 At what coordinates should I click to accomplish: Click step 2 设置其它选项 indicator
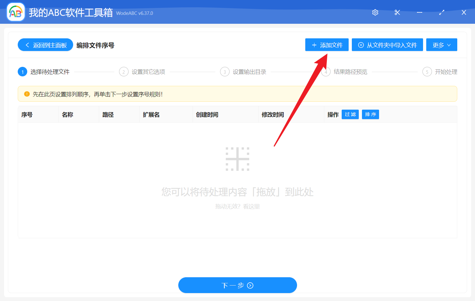tap(123, 72)
